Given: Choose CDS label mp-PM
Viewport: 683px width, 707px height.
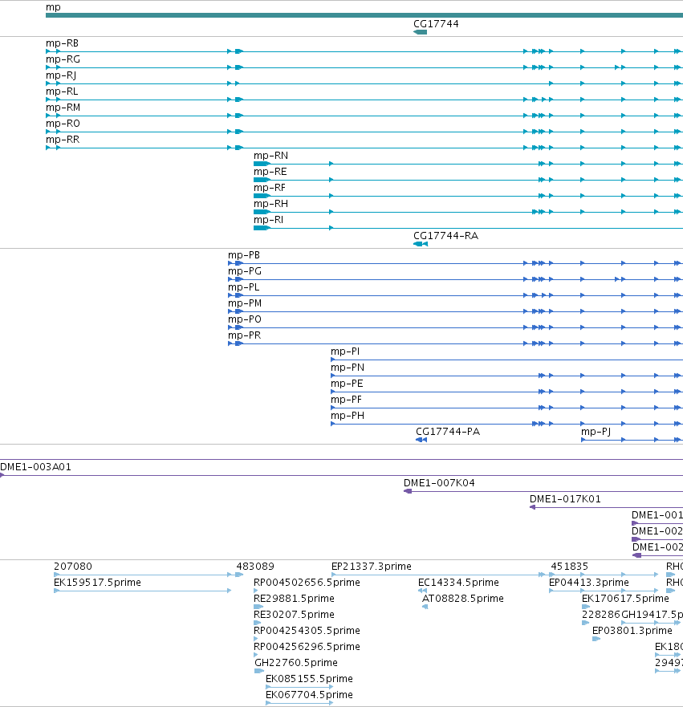Looking at the screenshot, I should coord(245,303).
